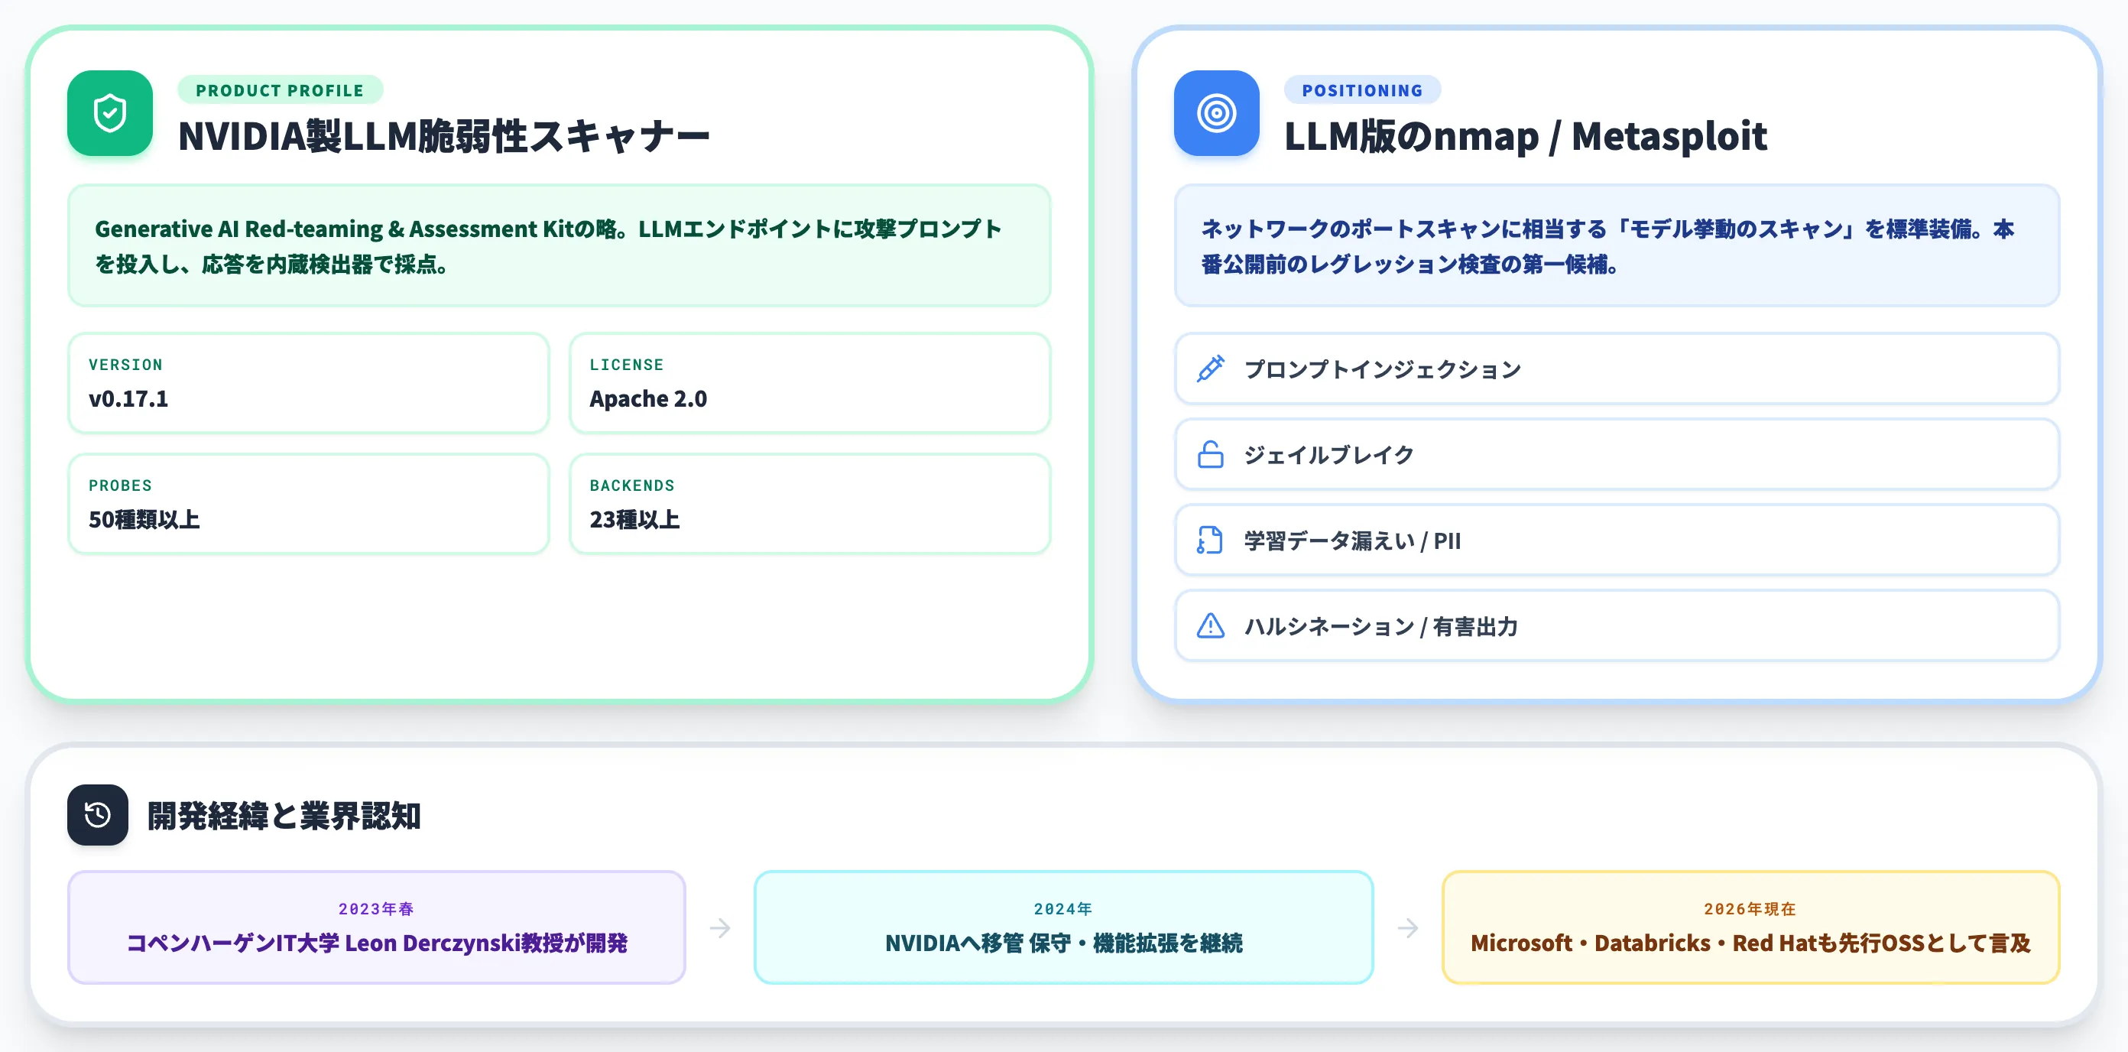Select the POSITIONING badge
2128x1052 pixels.
(x=1362, y=90)
